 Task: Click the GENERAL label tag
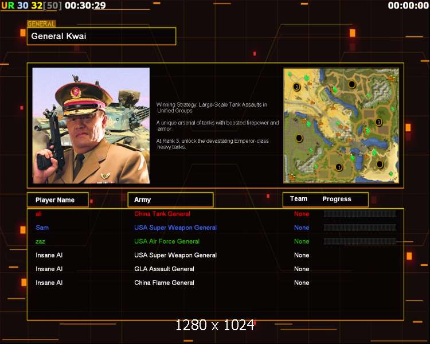41,24
